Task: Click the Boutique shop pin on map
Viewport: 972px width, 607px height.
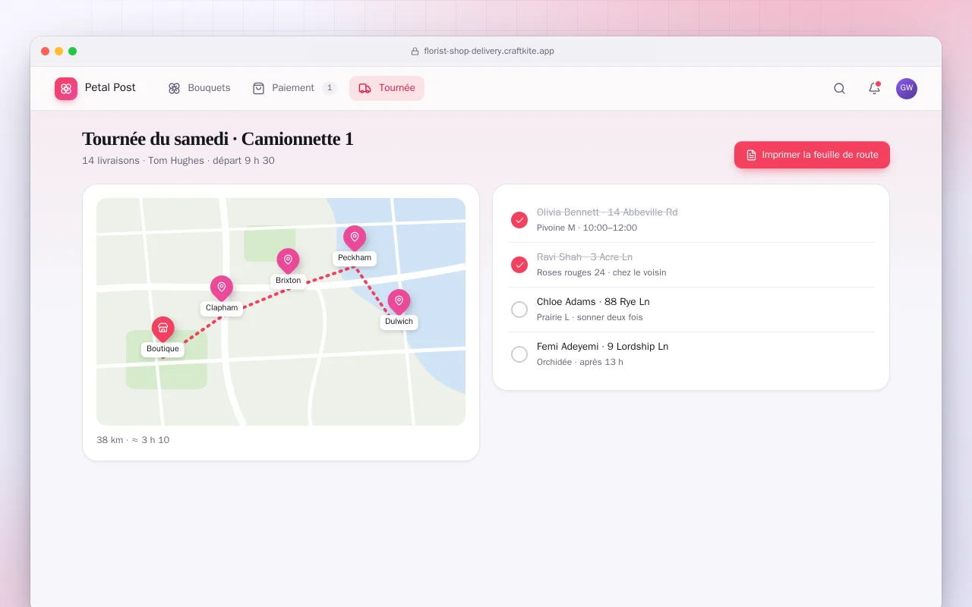Action: point(163,329)
